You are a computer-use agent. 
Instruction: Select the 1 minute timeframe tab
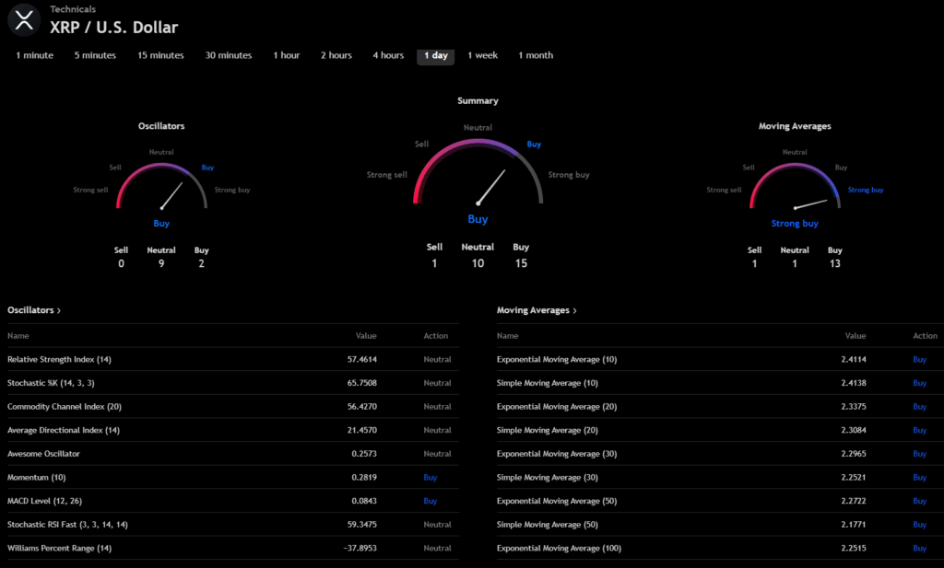(34, 55)
